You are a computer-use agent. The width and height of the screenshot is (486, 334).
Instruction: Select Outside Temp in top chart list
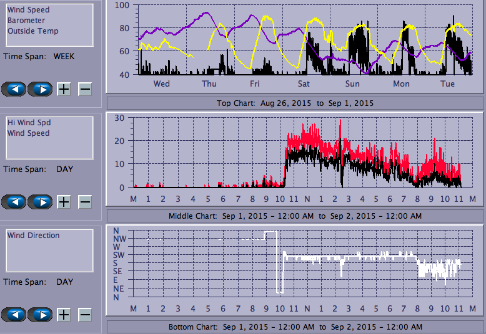pos(33,31)
